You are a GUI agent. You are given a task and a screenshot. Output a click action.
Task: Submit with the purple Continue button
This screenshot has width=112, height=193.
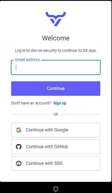[56, 89]
